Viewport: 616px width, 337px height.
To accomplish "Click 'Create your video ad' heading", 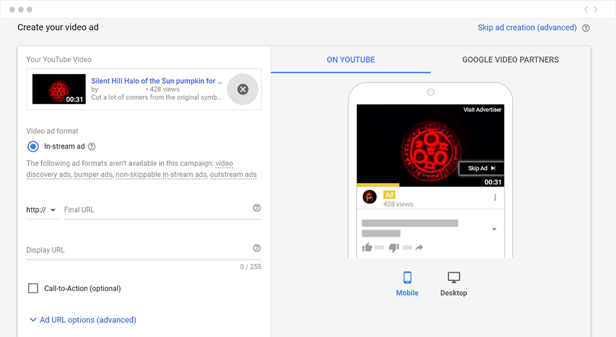I will [58, 27].
